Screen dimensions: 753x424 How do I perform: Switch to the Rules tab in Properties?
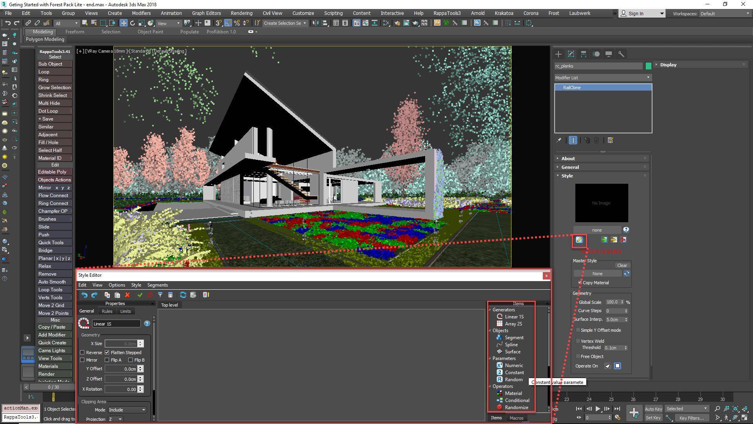(x=107, y=311)
